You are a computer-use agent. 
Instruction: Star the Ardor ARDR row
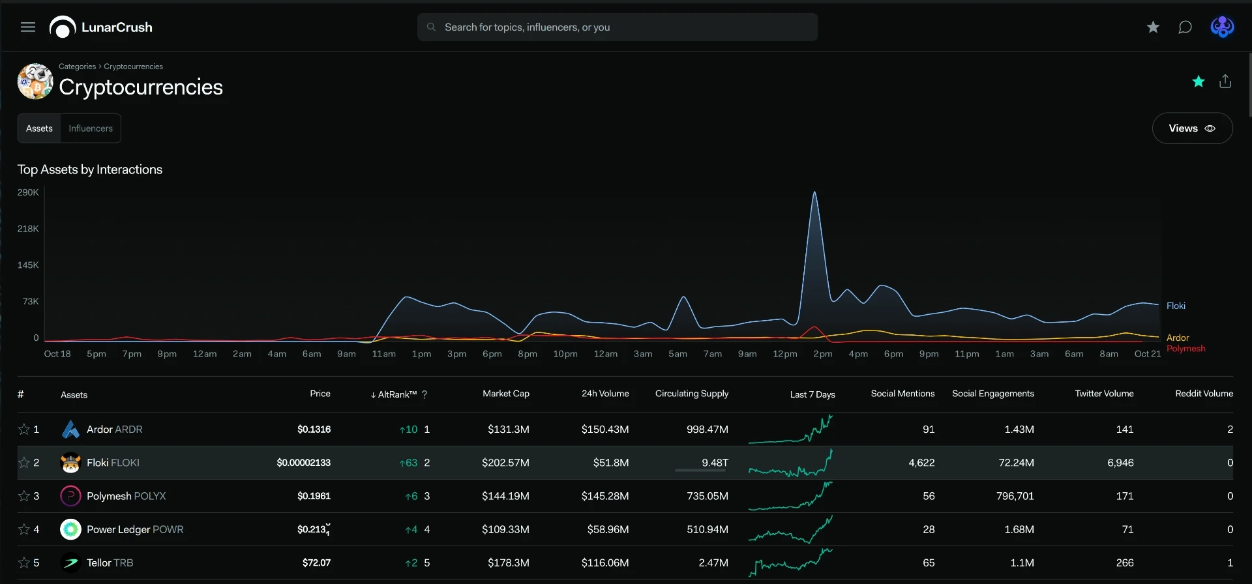(24, 429)
